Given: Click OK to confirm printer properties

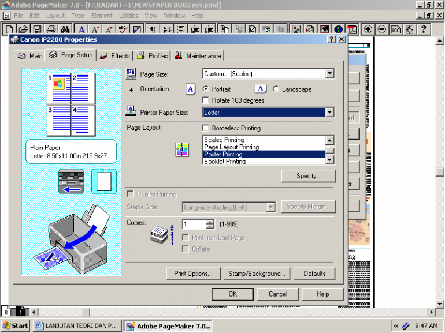Looking at the screenshot, I should point(233,294).
